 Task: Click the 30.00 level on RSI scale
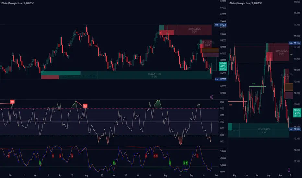[222, 135]
